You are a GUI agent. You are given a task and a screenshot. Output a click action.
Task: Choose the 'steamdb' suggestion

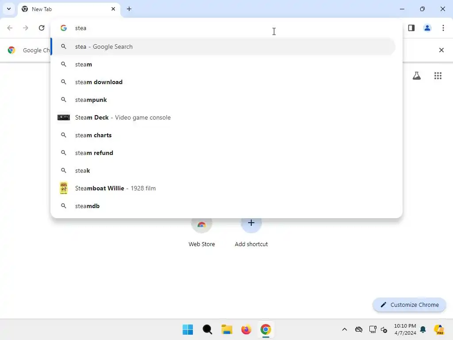tap(223, 206)
